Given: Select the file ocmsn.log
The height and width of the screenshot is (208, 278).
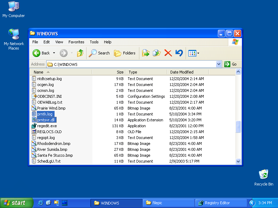Looking at the screenshot, I should [46, 90].
